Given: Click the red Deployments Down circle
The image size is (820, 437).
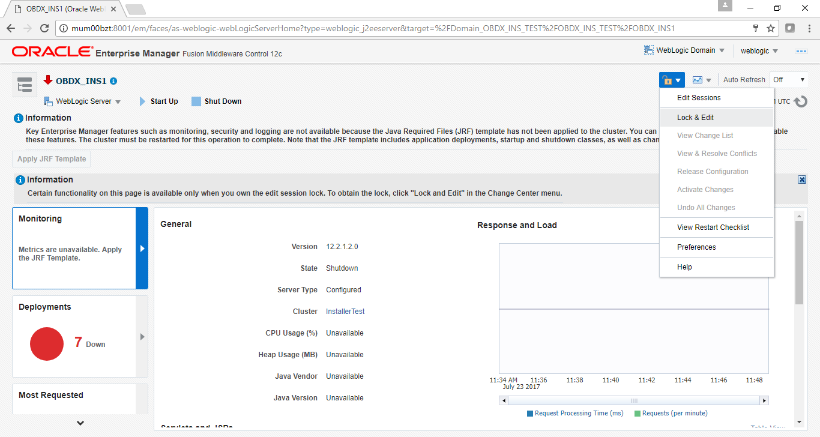Looking at the screenshot, I should pos(47,344).
